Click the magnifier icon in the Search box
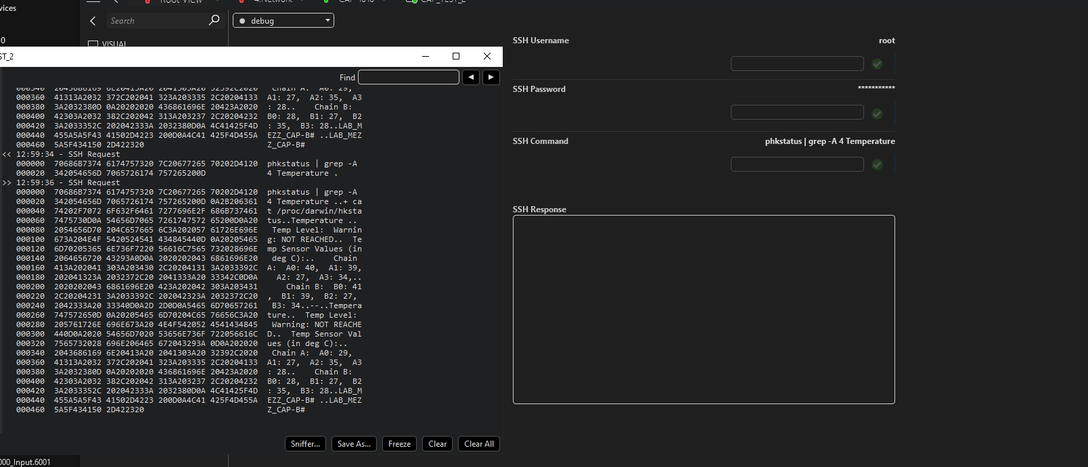 tap(214, 20)
